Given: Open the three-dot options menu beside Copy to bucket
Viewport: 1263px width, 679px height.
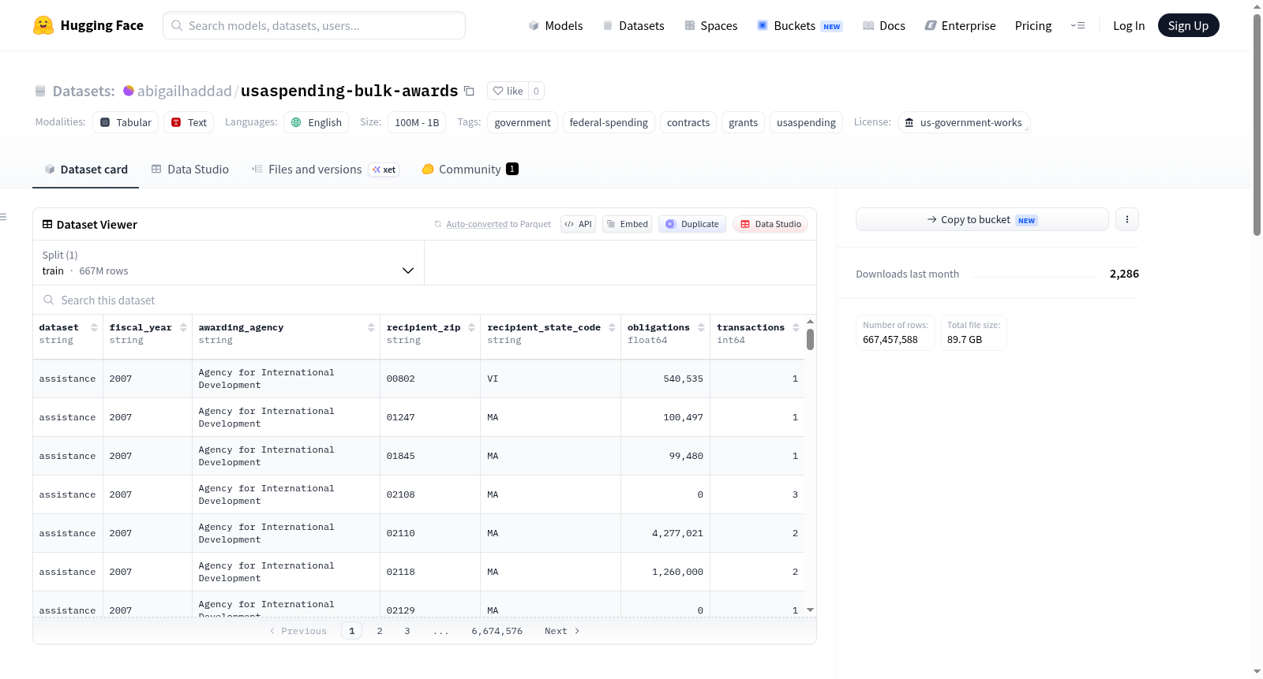Looking at the screenshot, I should 1127,219.
